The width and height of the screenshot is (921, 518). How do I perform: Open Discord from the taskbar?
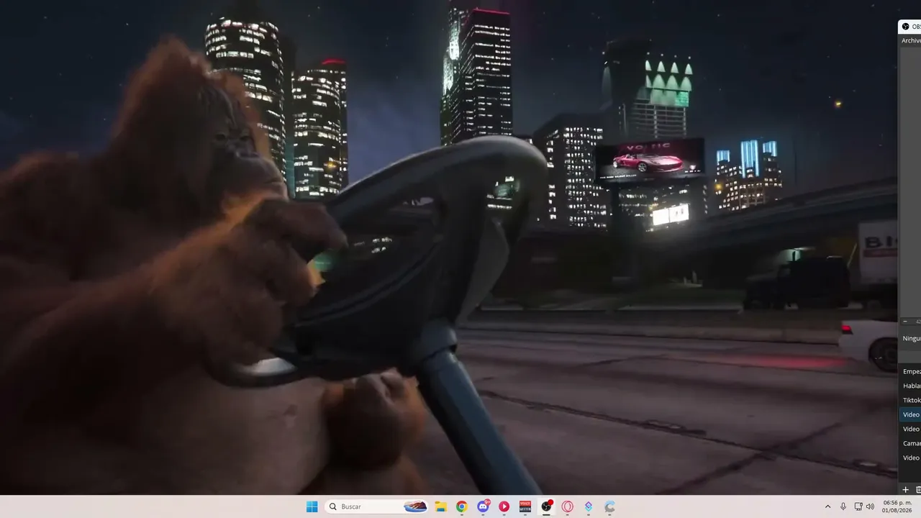pyautogui.click(x=483, y=506)
